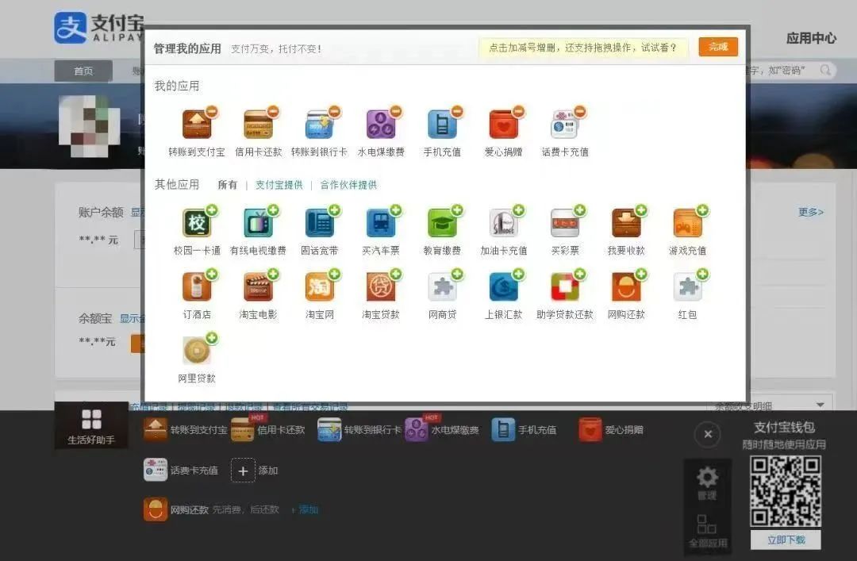The width and height of the screenshot is (857, 561).
Task: Click the 阿里贷款 coin icon
Action: tap(196, 351)
